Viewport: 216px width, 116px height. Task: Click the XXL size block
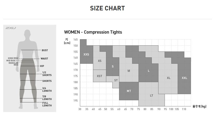pos(184,78)
